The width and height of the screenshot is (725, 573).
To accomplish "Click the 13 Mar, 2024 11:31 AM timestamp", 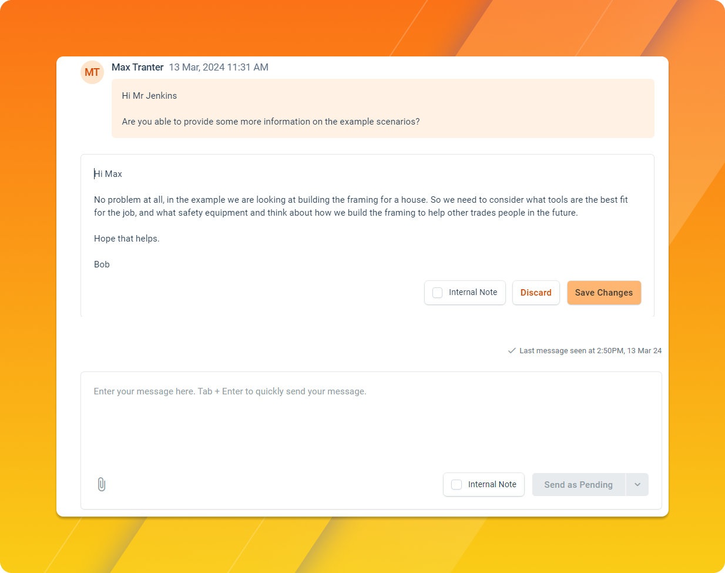I will click(x=219, y=67).
